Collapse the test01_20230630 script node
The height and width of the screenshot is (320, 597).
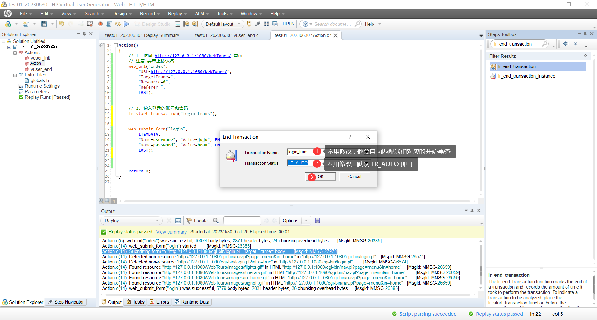pyautogui.click(x=9, y=47)
